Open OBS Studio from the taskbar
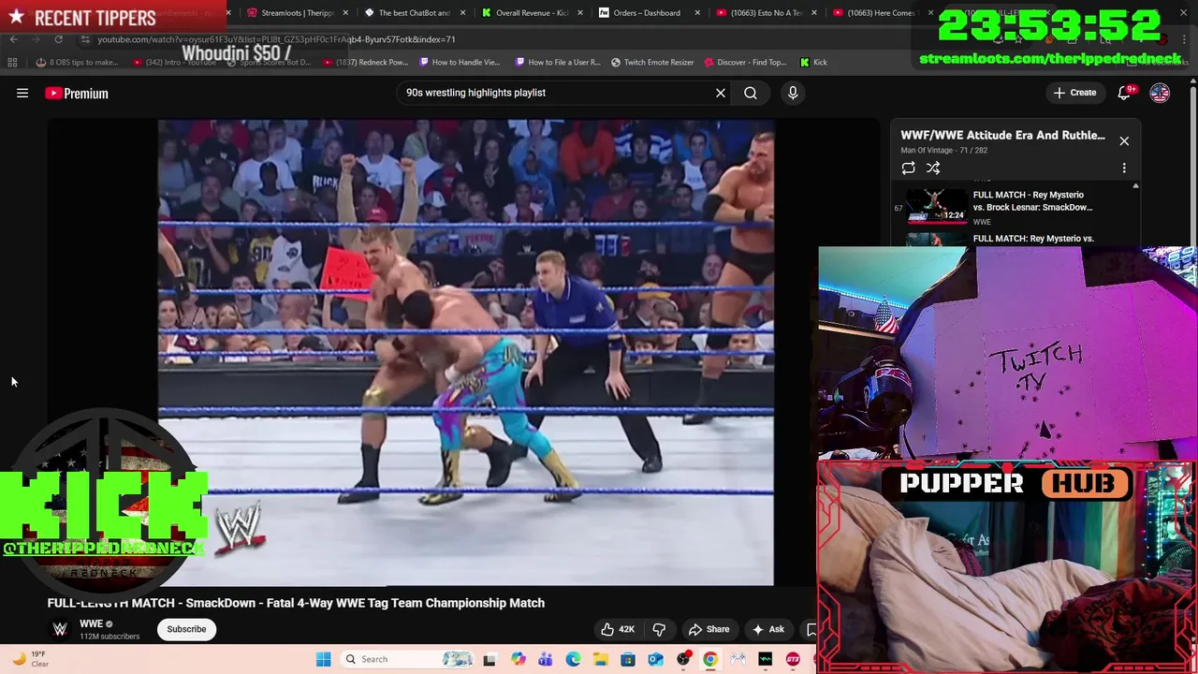Screen dimensions: 1198x674 [683, 659]
